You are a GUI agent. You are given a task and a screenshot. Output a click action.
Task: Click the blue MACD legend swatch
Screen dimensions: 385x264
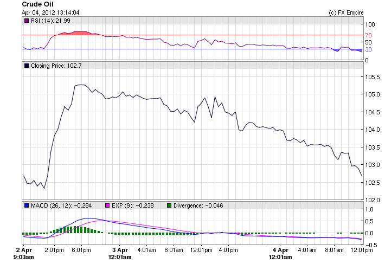coord(27,205)
